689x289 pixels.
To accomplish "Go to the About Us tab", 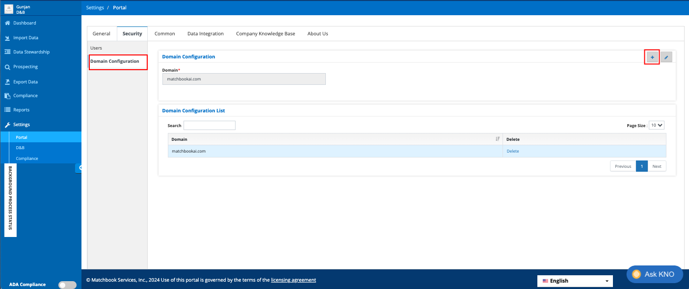I will click(x=318, y=34).
